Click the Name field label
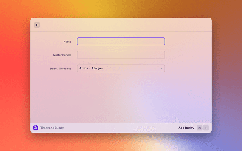 [x=67, y=42]
